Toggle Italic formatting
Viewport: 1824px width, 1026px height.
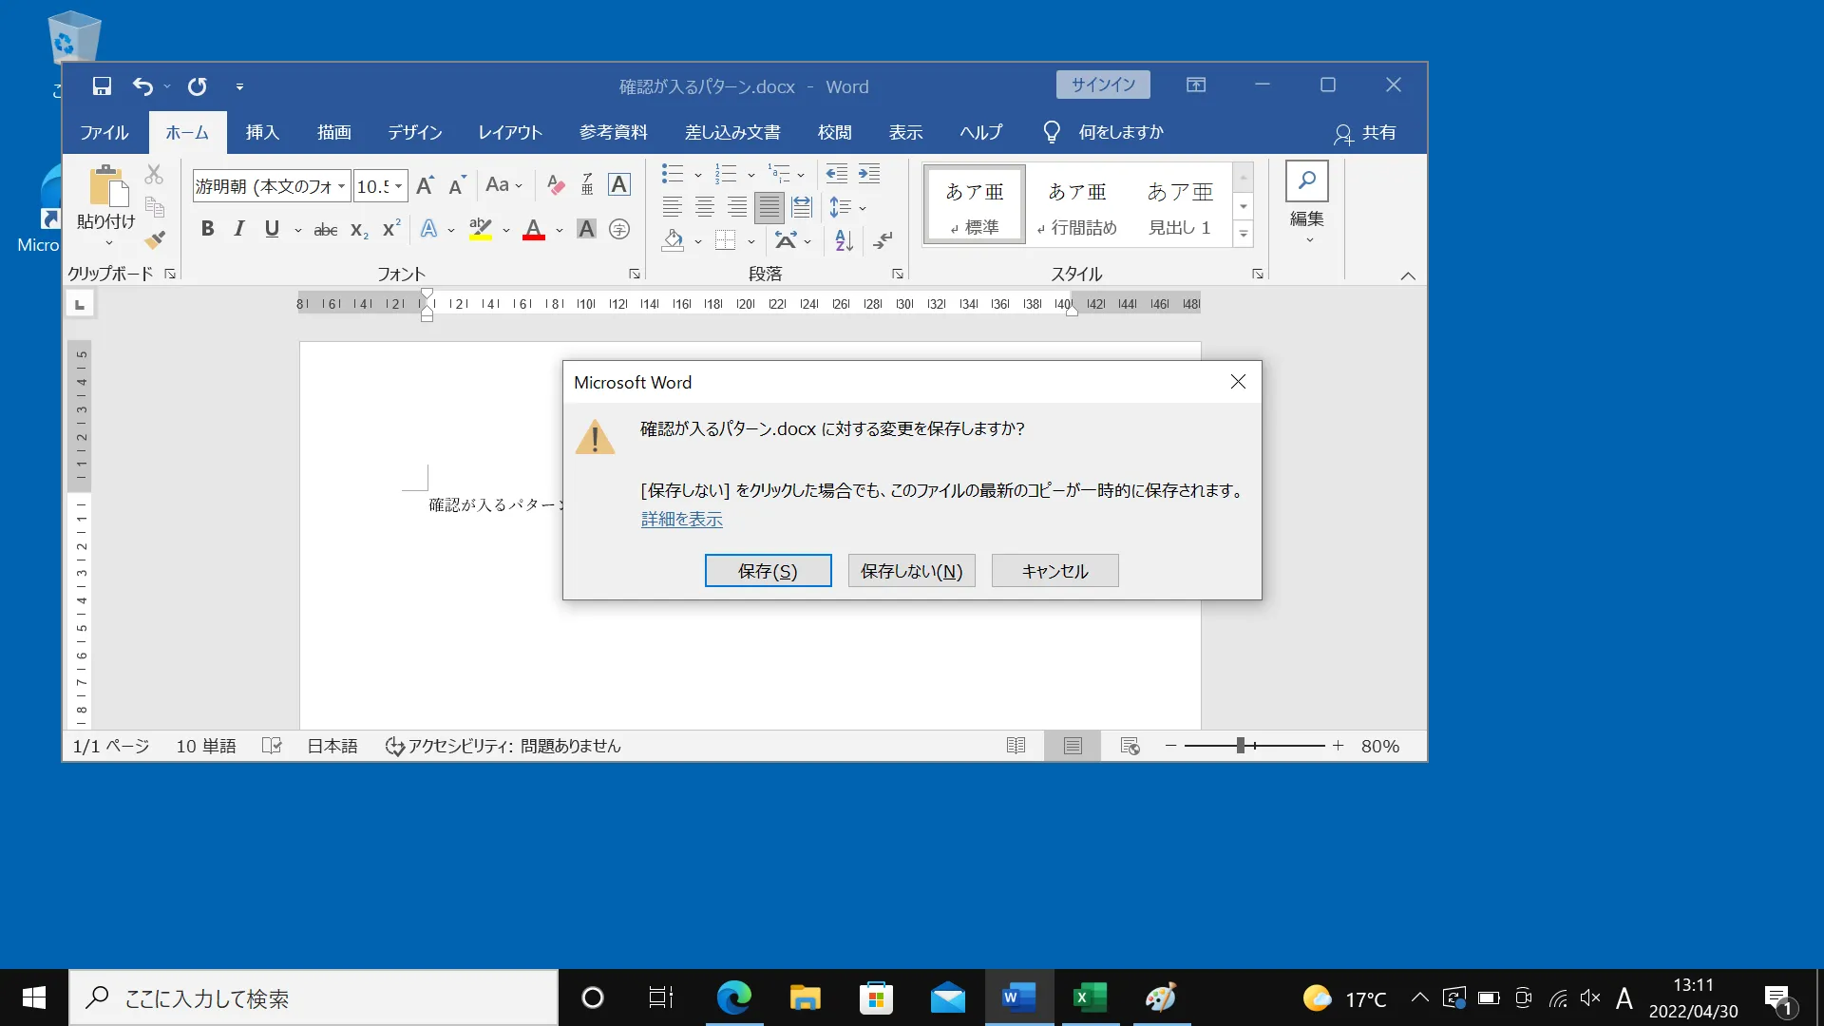(x=239, y=230)
